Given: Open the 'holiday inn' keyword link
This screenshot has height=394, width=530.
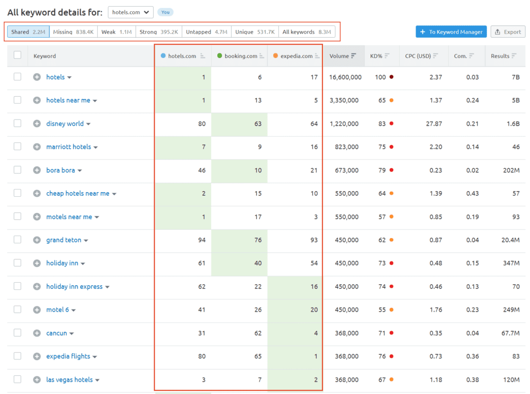Looking at the screenshot, I should coord(62,263).
